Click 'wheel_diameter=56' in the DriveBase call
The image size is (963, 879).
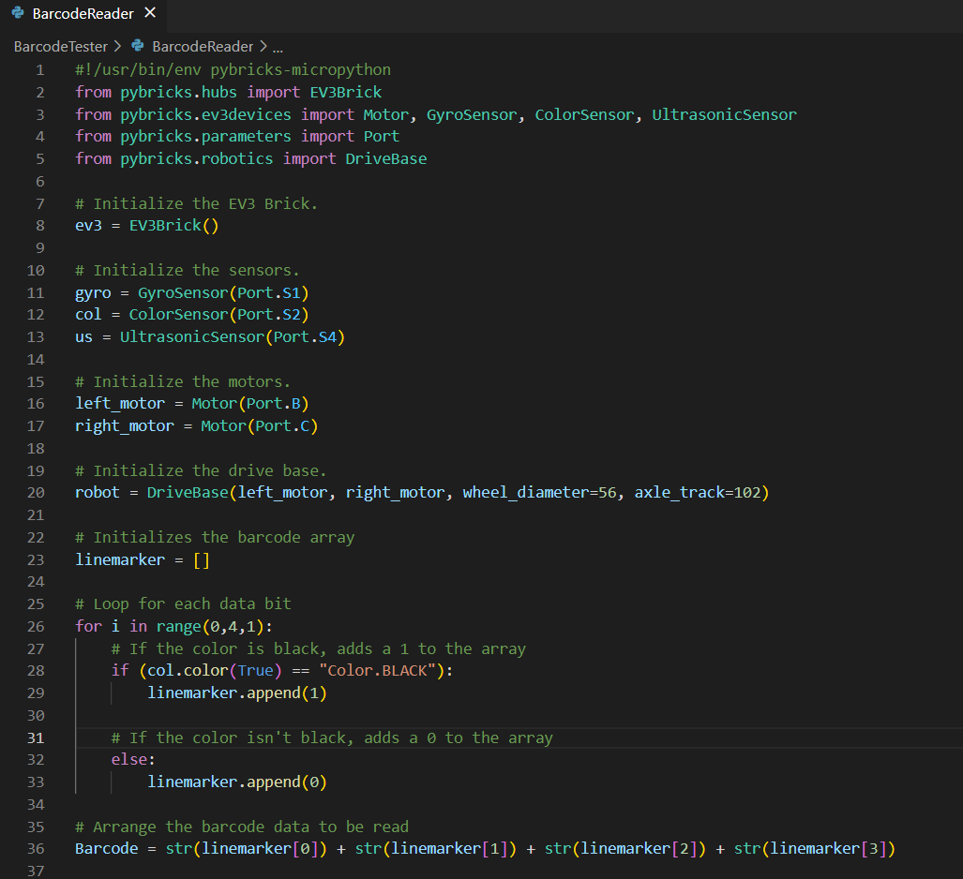point(539,493)
